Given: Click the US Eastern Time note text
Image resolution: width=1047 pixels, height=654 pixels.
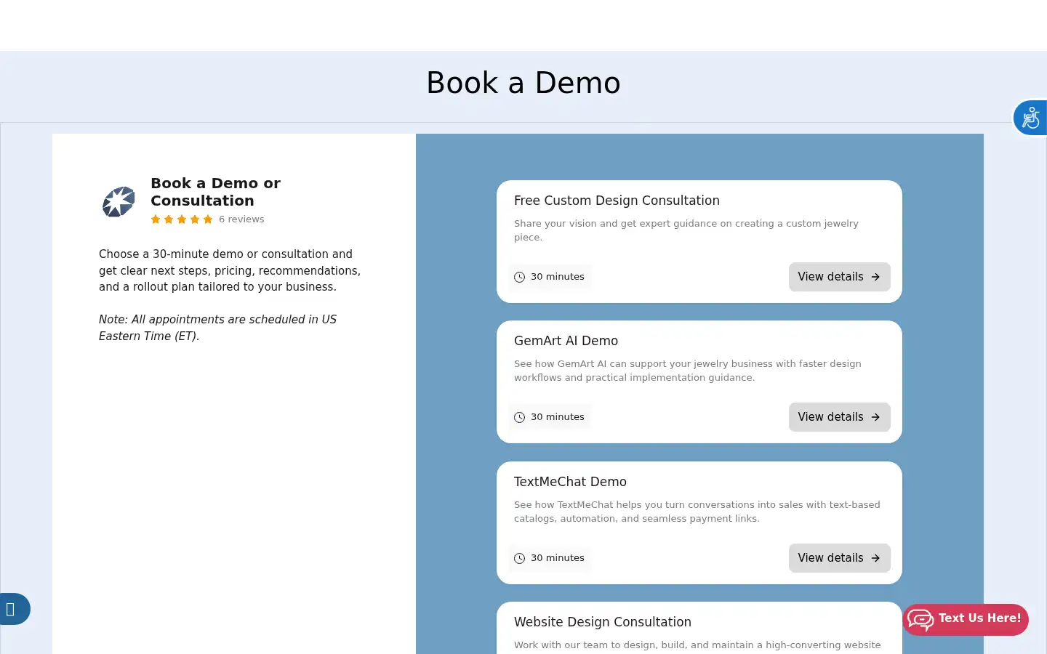Looking at the screenshot, I should (217, 328).
